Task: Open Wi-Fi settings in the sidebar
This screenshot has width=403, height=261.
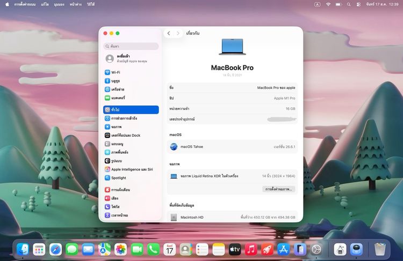Action: click(x=131, y=72)
